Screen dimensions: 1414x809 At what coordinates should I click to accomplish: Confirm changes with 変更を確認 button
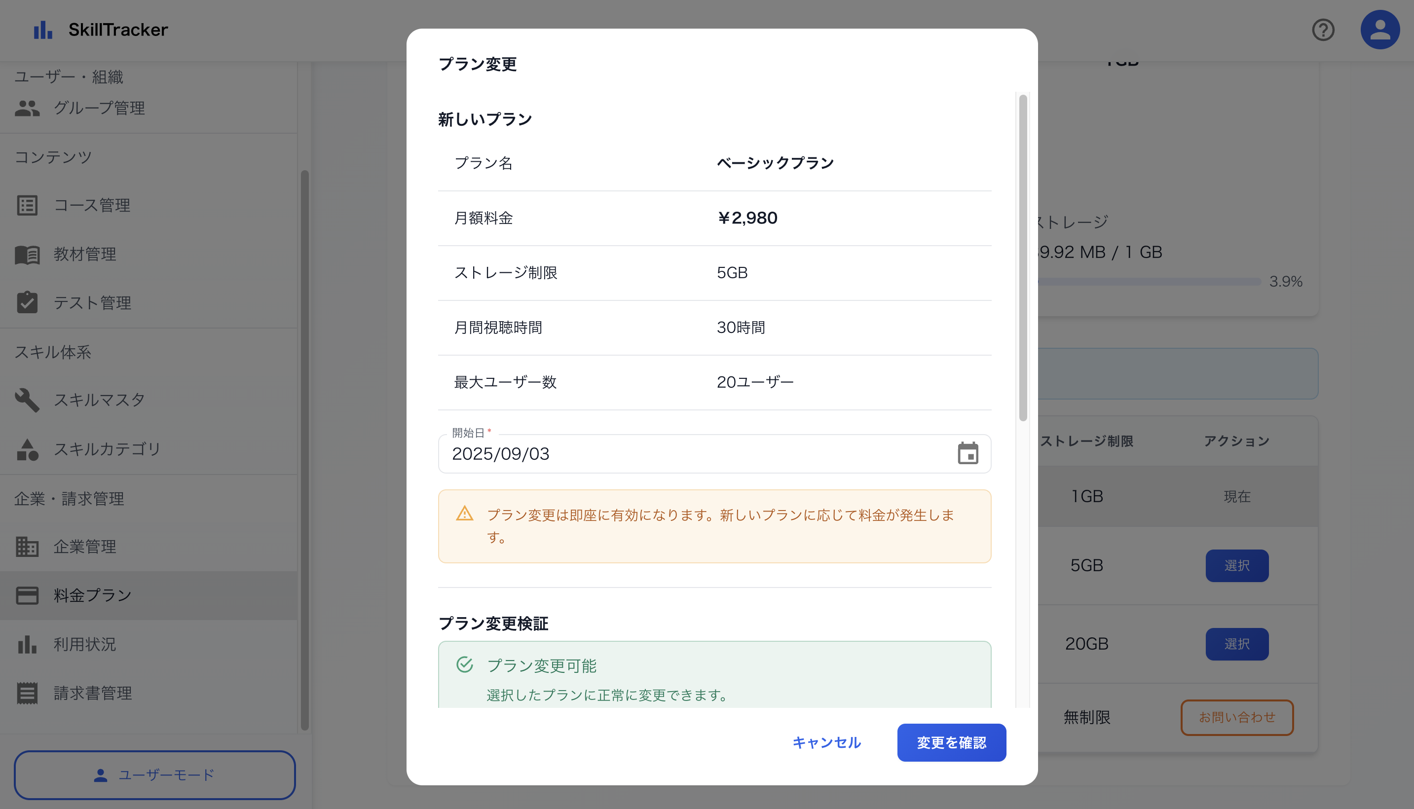pos(951,742)
